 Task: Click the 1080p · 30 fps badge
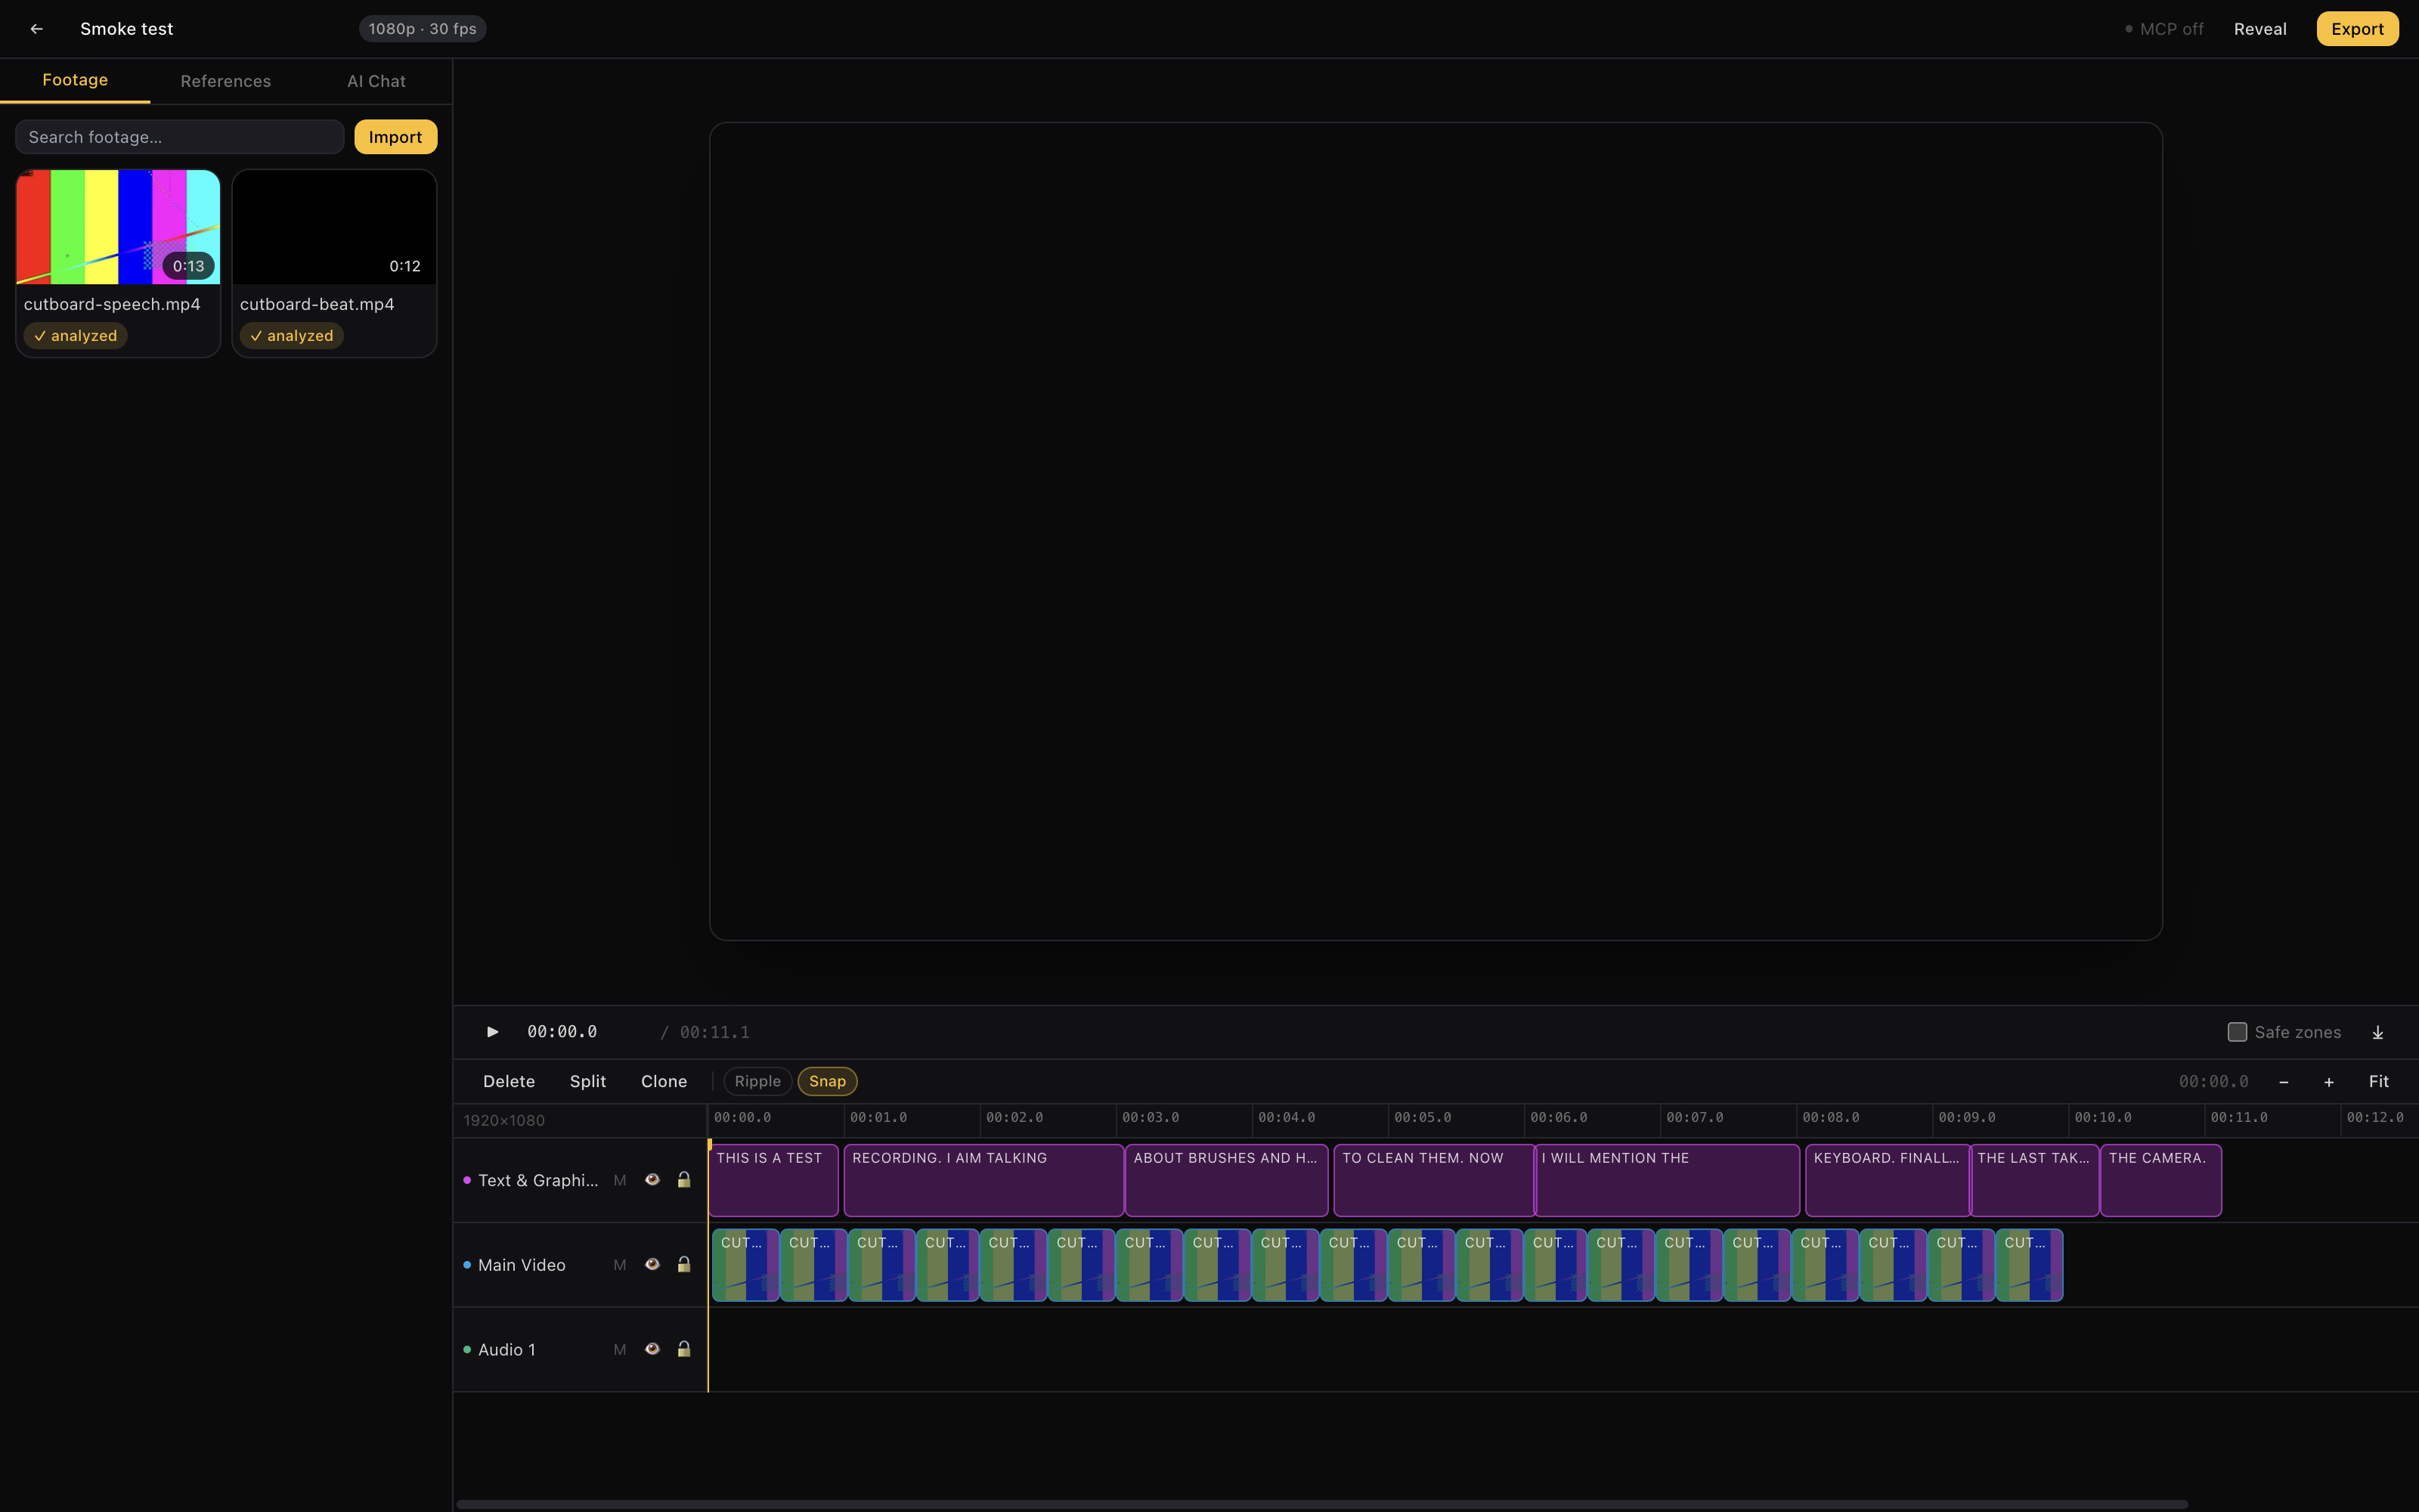point(423,29)
